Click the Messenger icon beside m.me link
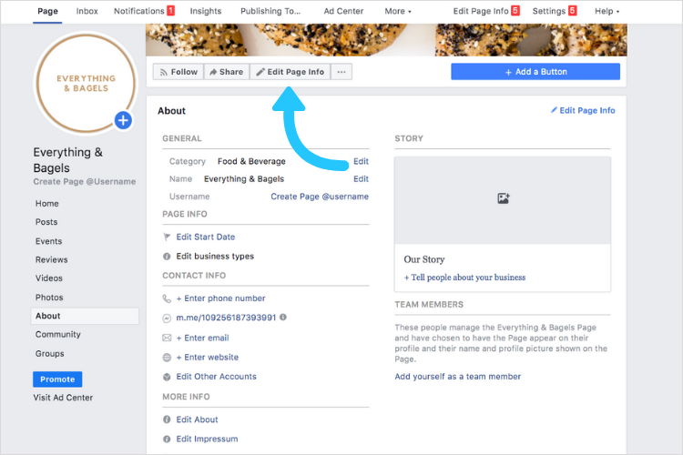 [x=167, y=318]
